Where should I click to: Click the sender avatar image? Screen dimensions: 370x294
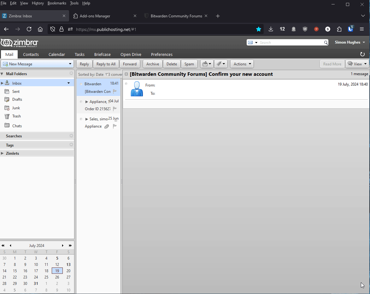pos(137,89)
